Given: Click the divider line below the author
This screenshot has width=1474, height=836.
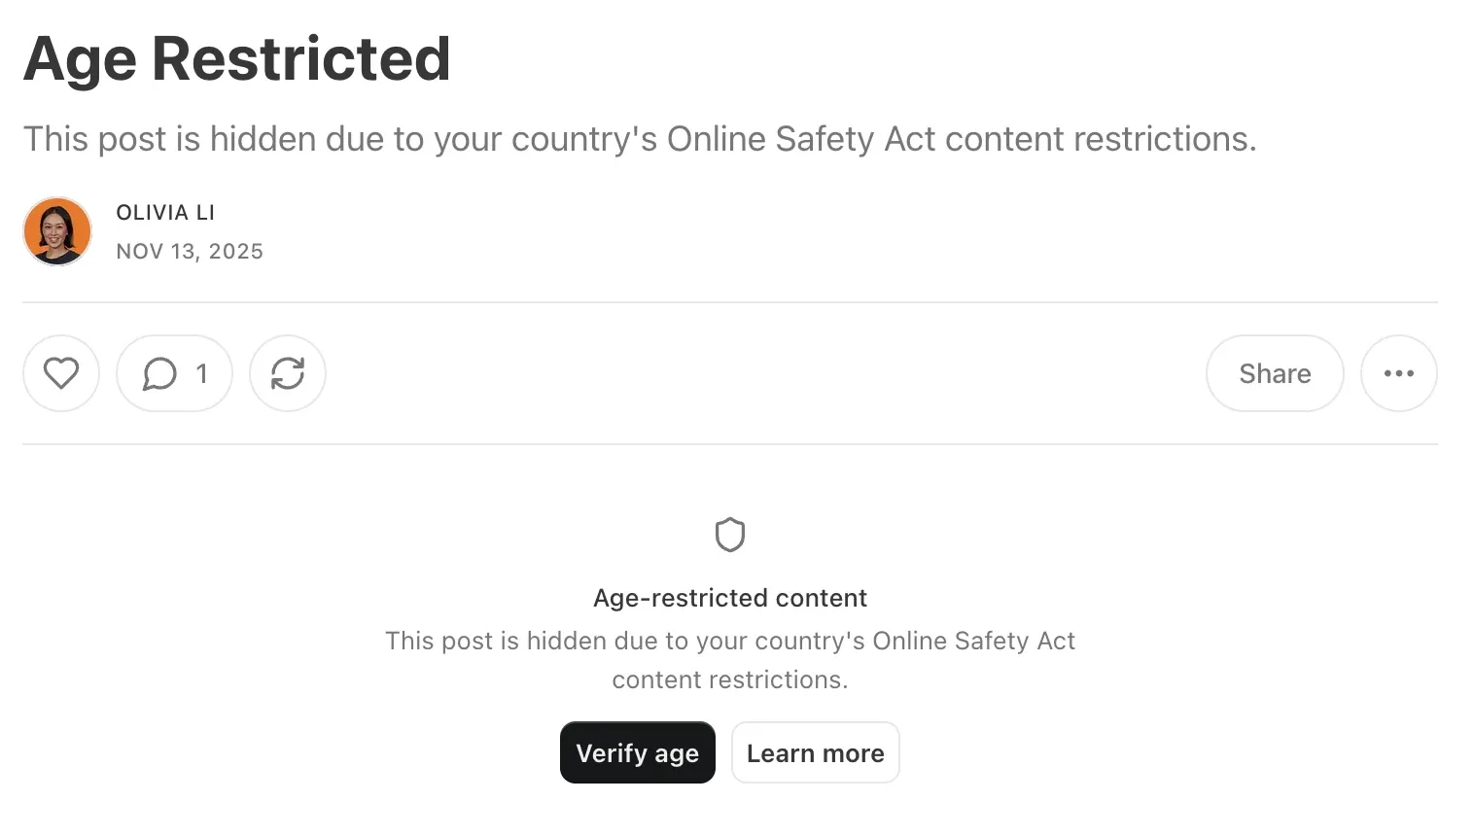Looking at the screenshot, I should pos(729,302).
